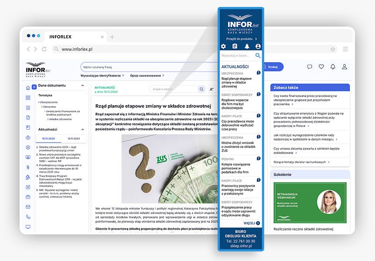Click the ZUS banknotes article image
The image size is (375, 261).
click(x=169, y=169)
